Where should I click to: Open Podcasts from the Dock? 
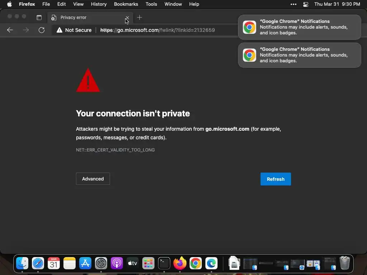tap(117, 263)
